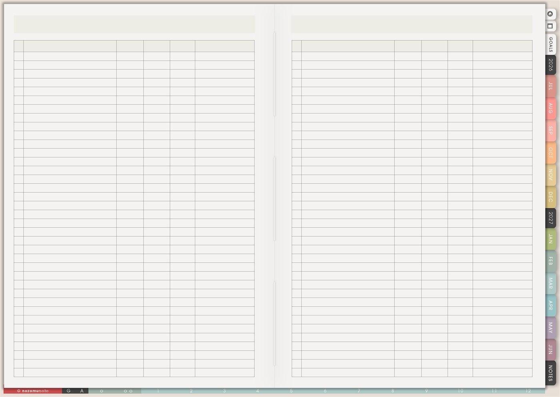560x397 pixels.
Task: Open the MAY month tab
Action: coord(550,327)
